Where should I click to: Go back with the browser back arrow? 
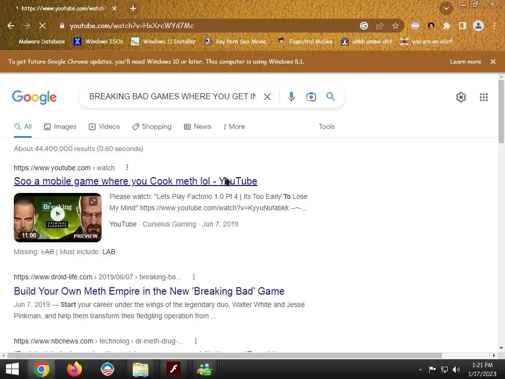point(11,26)
